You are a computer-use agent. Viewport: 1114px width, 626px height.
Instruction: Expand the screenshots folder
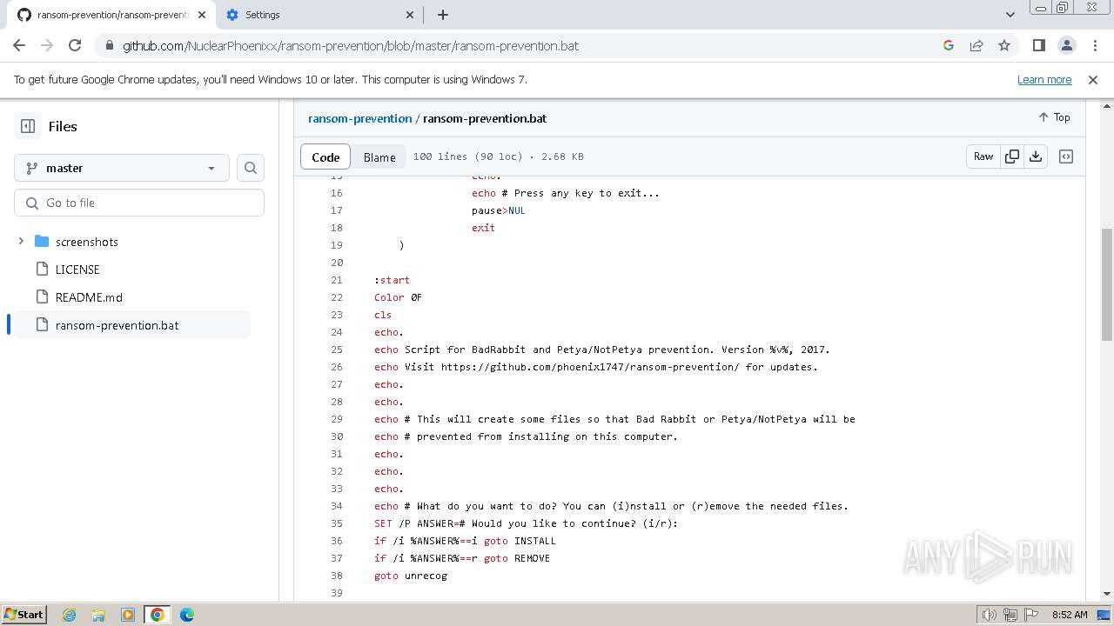pos(21,241)
